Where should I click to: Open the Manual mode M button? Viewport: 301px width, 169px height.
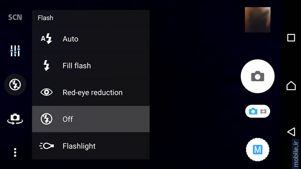click(257, 149)
